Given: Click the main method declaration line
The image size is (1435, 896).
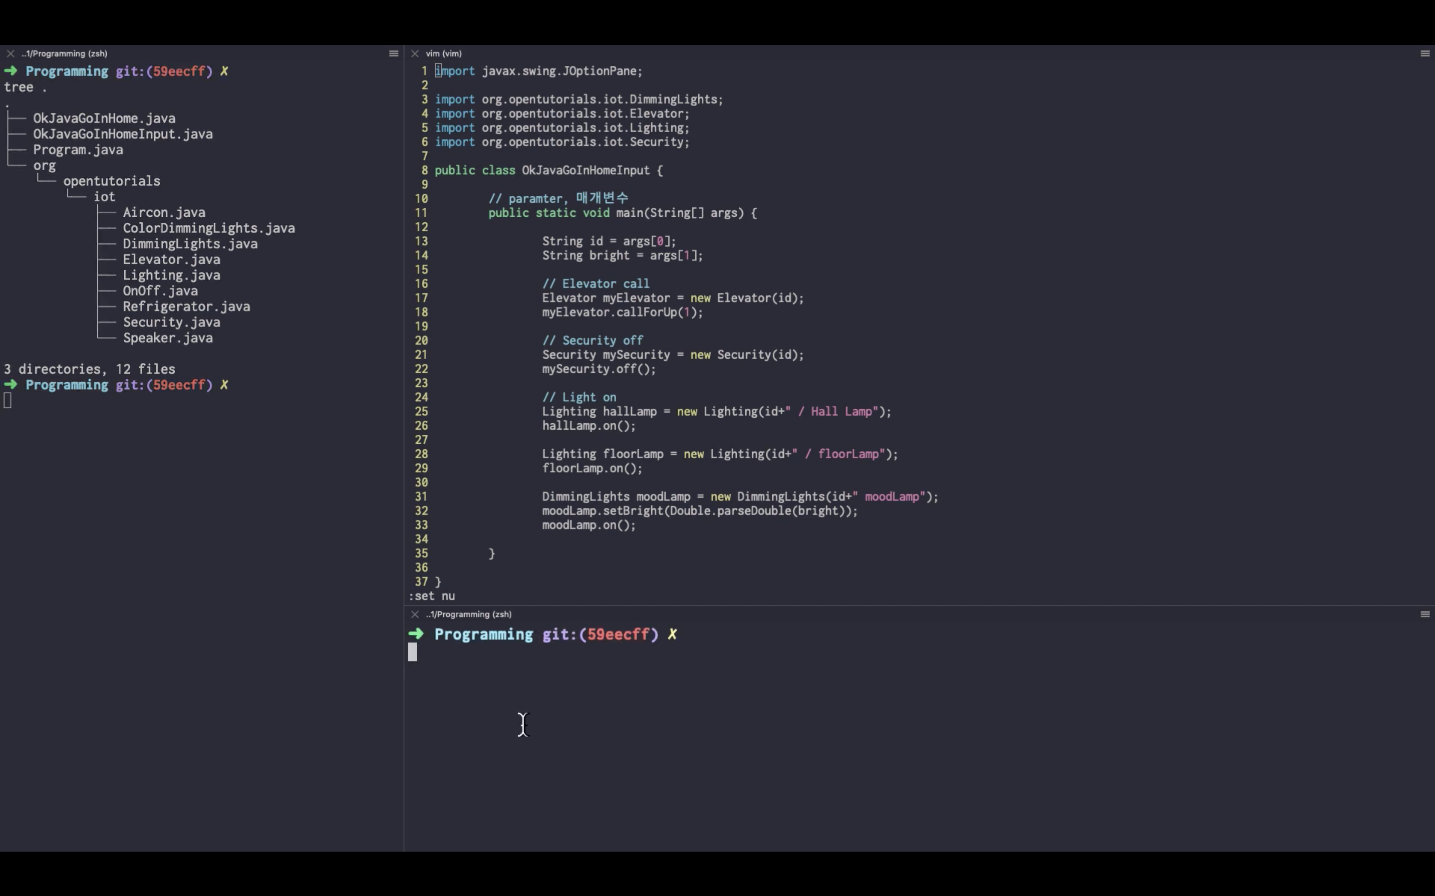Looking at the screenshot, I should point(622,213).
